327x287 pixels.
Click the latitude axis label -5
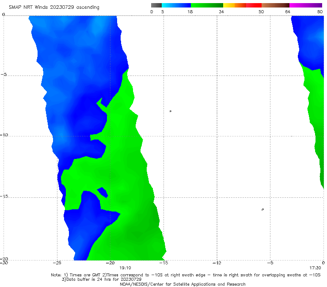(4, 74)
